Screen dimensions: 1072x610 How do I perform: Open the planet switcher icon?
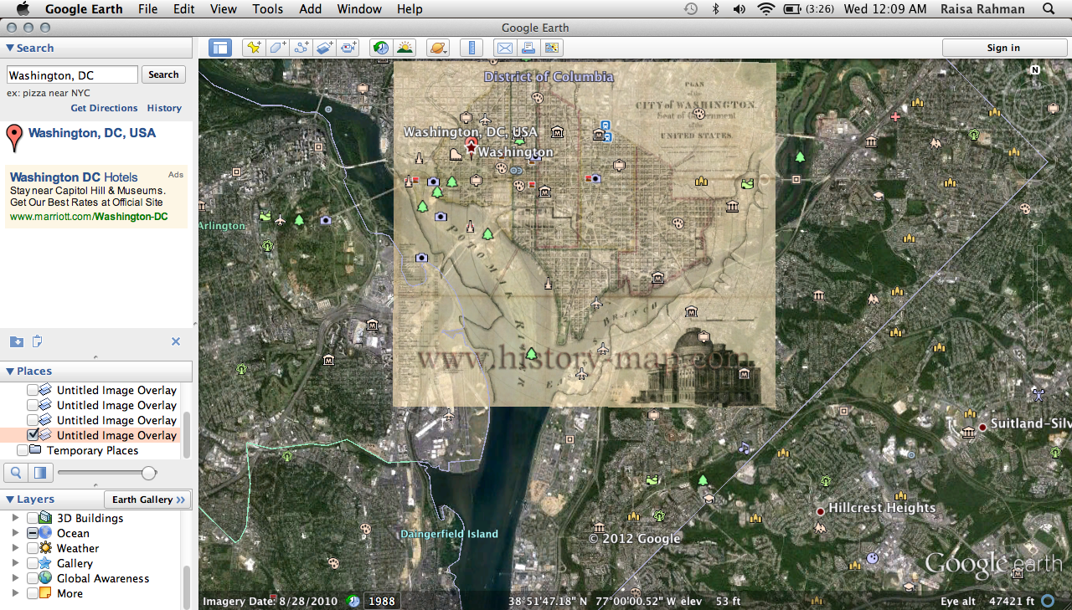click(438, 48)
